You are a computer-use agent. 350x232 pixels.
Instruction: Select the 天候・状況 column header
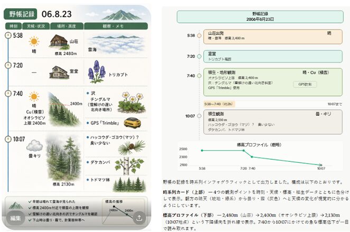tap(36, 26)
